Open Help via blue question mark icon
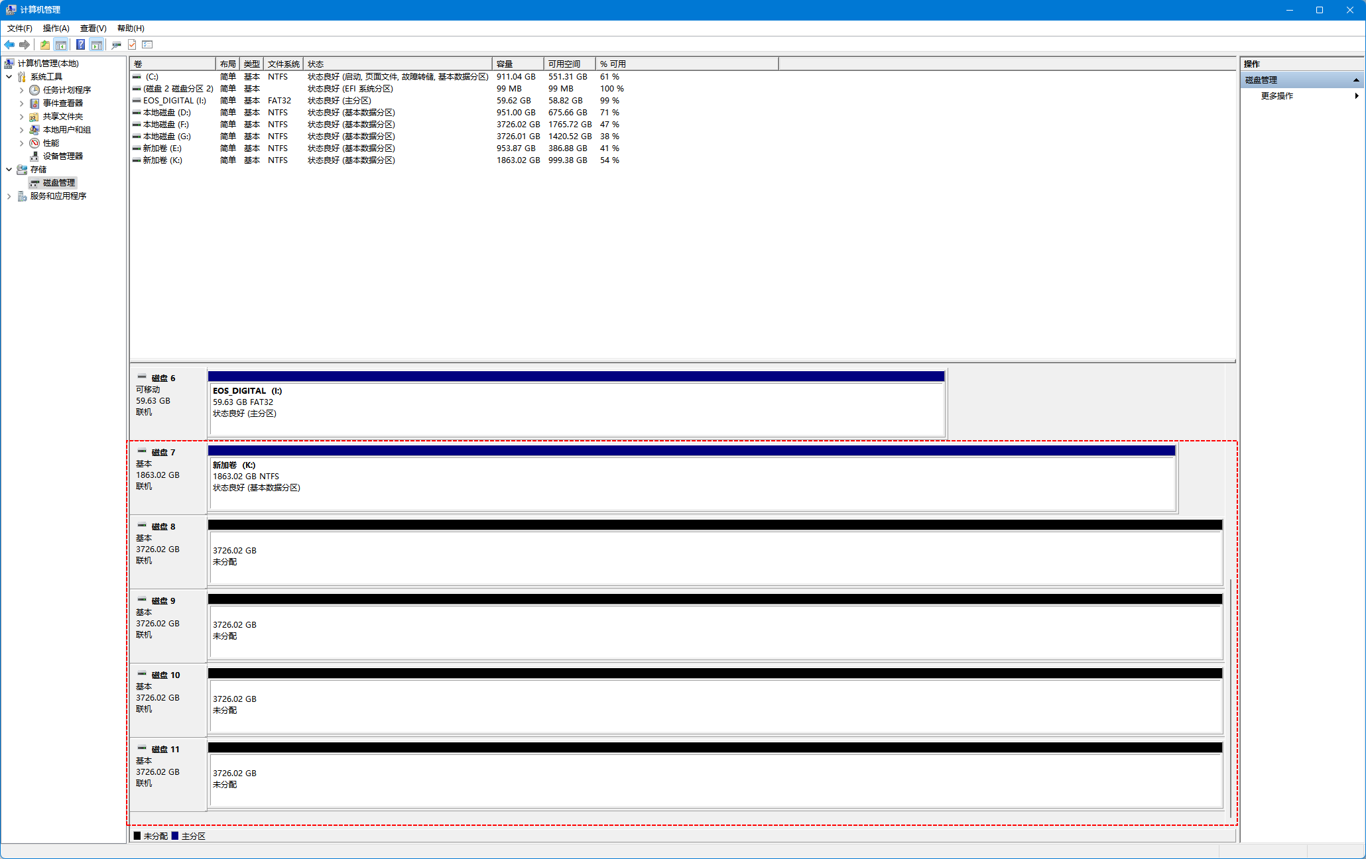Viewport: 1366px width, 859px height. pyautogui.click(x=80, y=44)
